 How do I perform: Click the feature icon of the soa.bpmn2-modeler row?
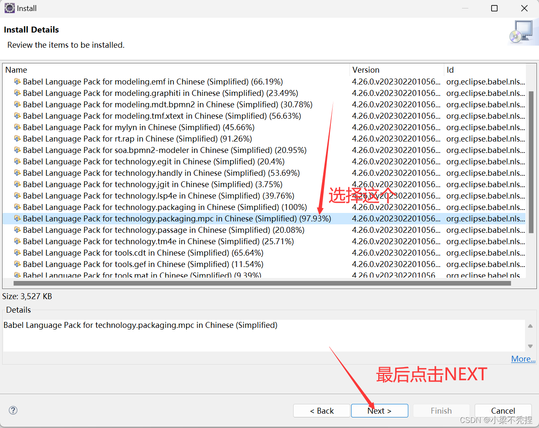click(17, 150)
